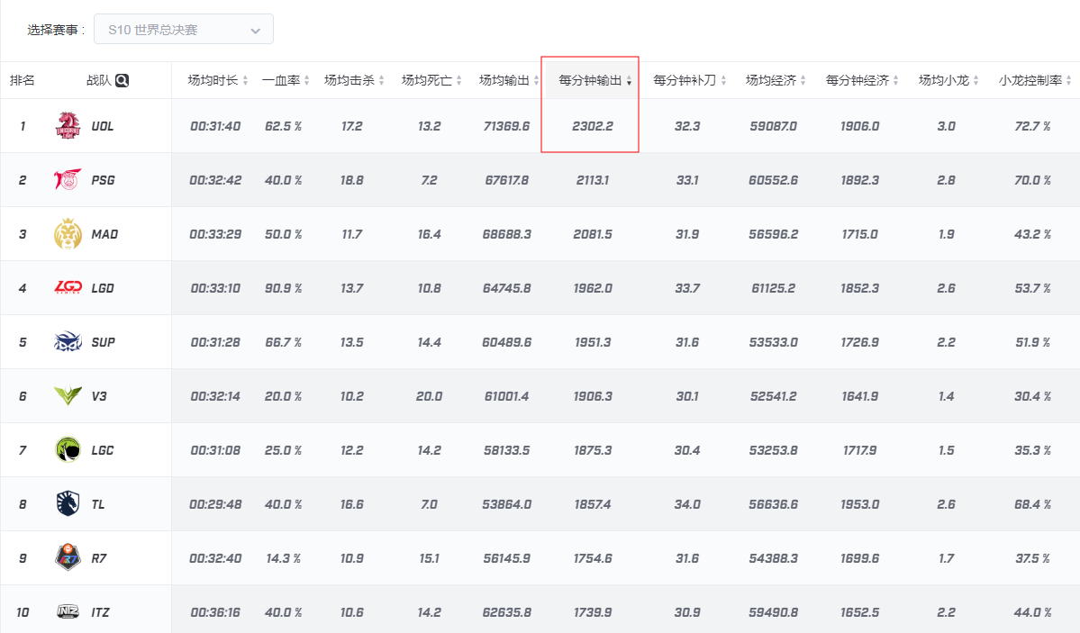Select LGC's 12.2 average kills value

pyautogui.click(x=351, y=450)
